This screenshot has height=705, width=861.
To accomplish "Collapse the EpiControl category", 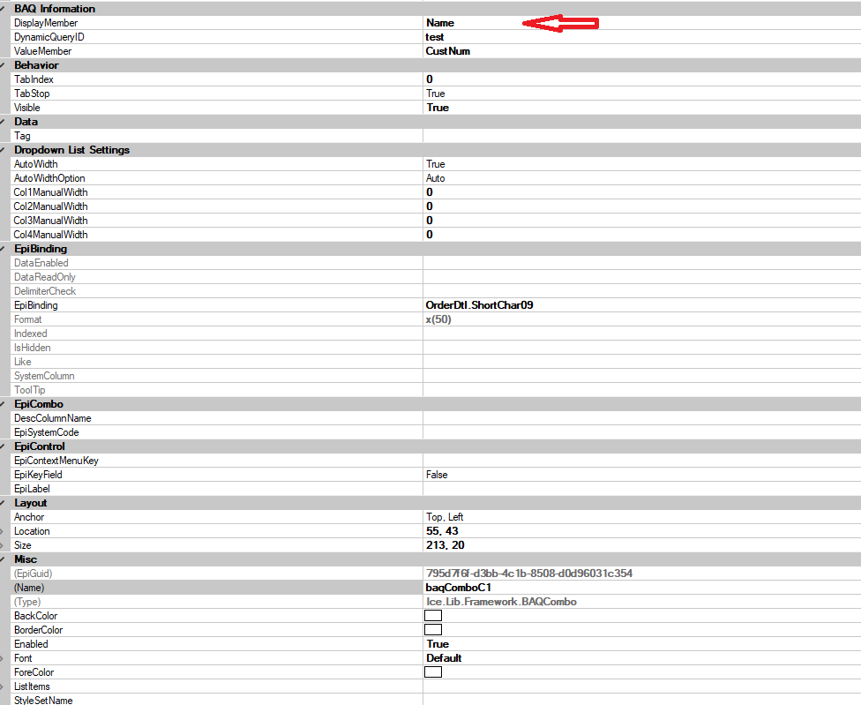I will click(3, 446).
